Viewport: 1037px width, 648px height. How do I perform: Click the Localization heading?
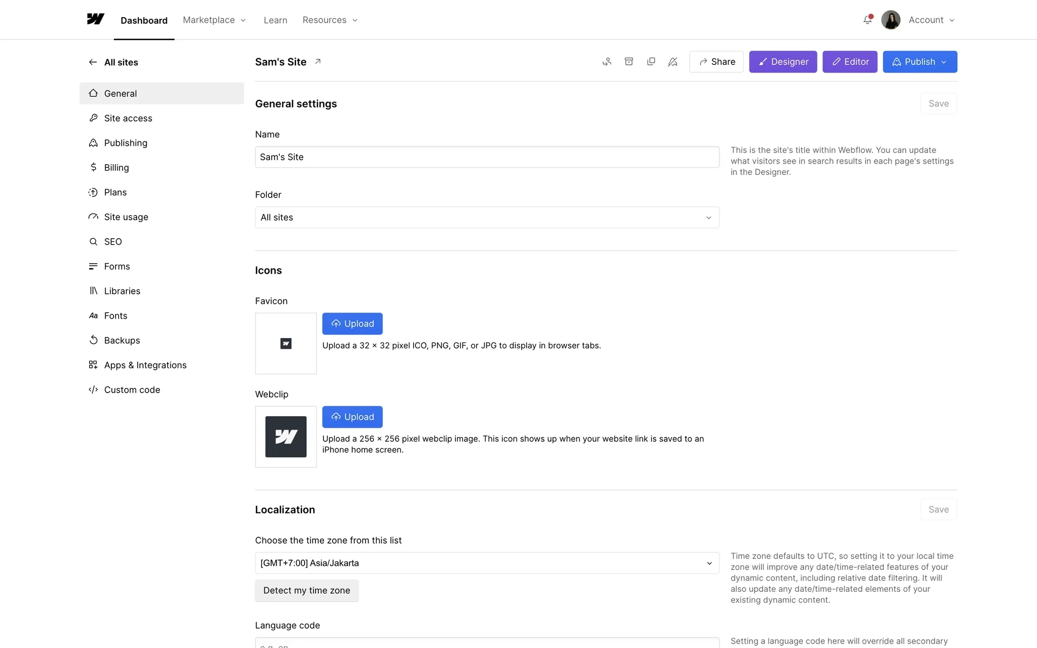click(285, 510)
